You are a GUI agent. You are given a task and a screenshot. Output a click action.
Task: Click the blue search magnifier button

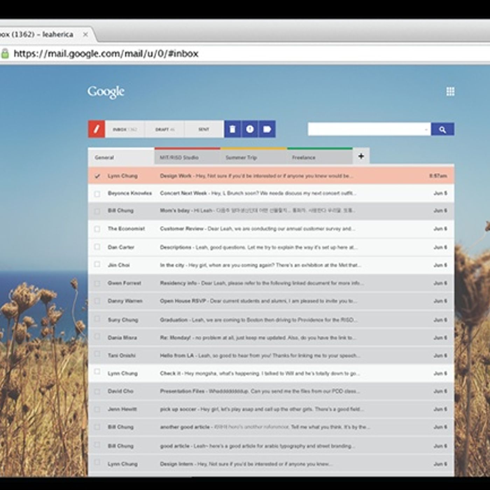(443, 129)
